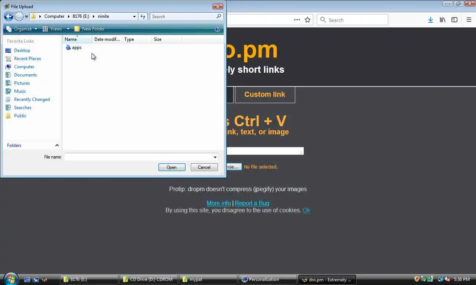Open recent pages dropdown arrow
This screenshot has height=285, width=476.
tap(26, 17)
